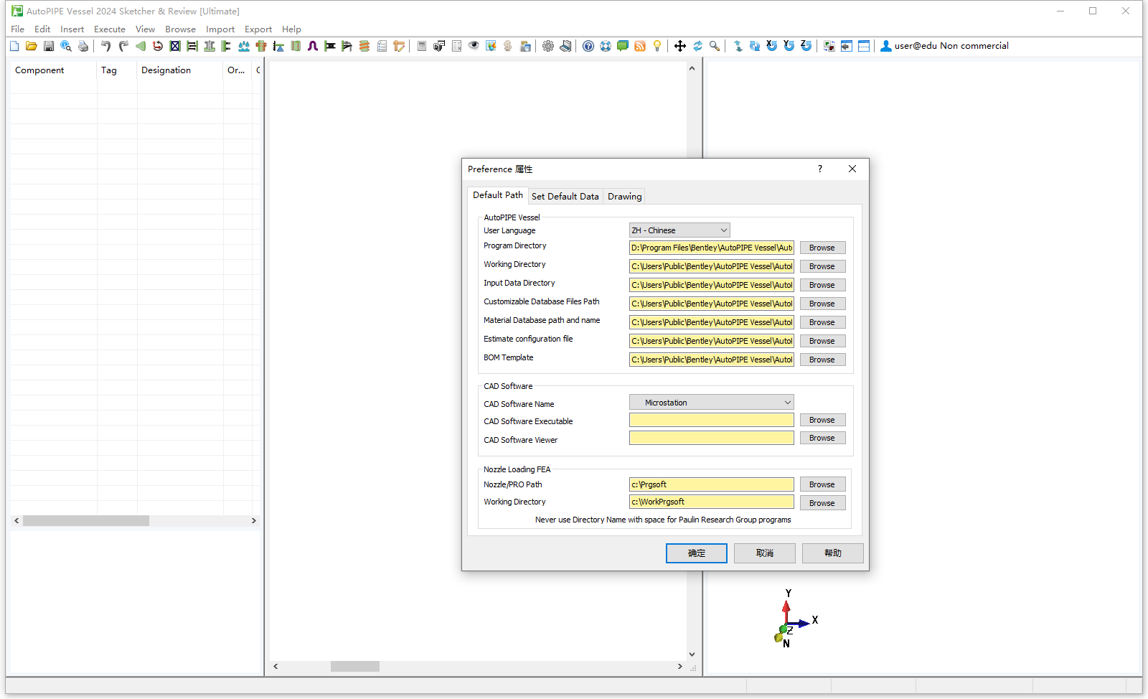Viewport: 1148px width, 699px height.
Task: Click the Nozzle/PRO Path input field
Action: [712, 484]
